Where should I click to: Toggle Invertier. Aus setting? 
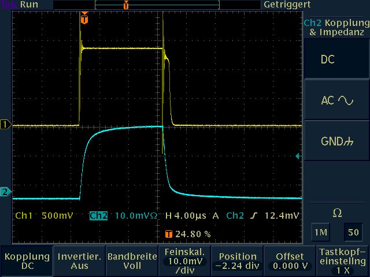(x=79, y=261)
